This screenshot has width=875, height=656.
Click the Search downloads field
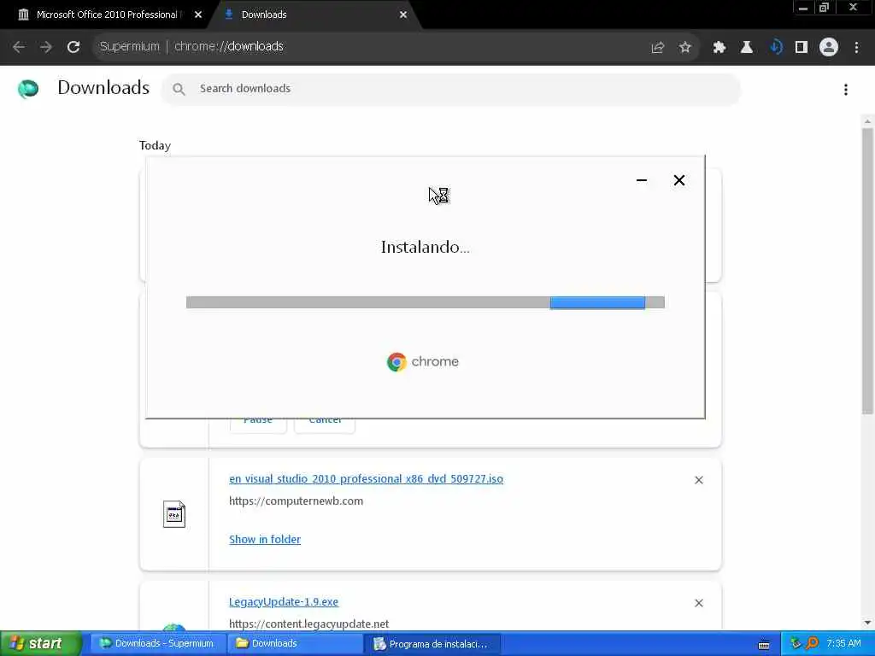(x=451, y=89)
